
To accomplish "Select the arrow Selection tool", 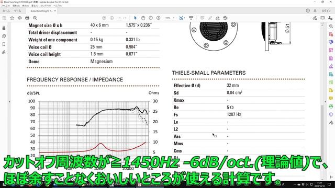I will point(135,18).
